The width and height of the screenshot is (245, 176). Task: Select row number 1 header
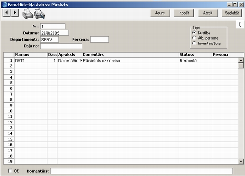coord(9,61)
